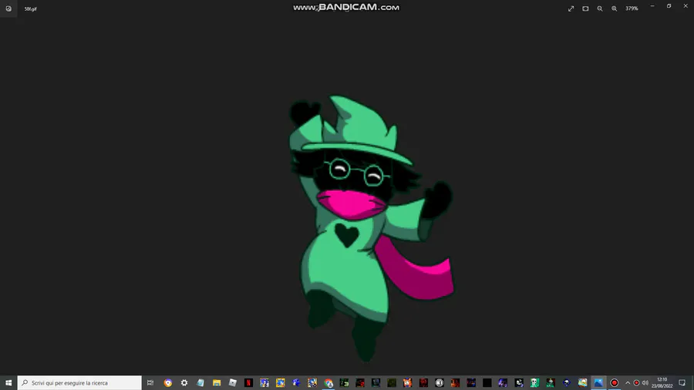Open the volume control in system tray
The height and width of the screenshot is (390, 694).
click(x=645, y=383)
